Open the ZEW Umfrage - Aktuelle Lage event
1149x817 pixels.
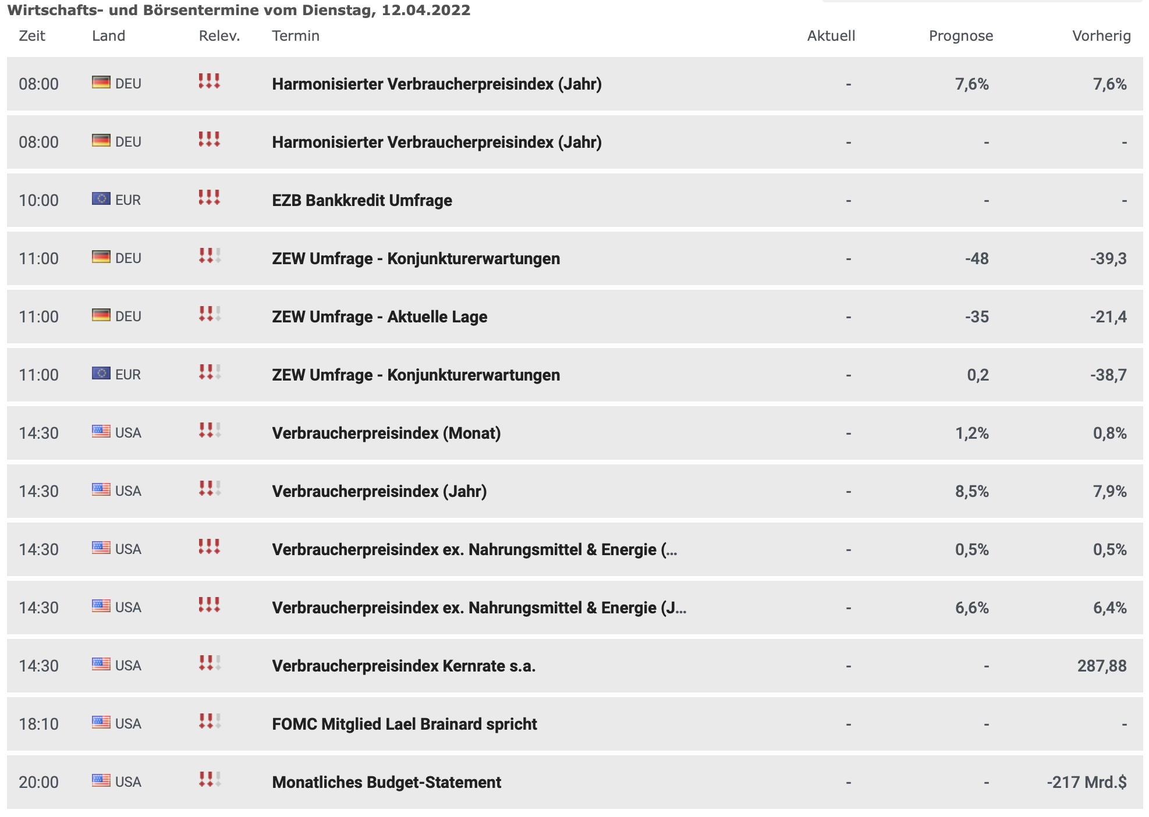(380, 317)
